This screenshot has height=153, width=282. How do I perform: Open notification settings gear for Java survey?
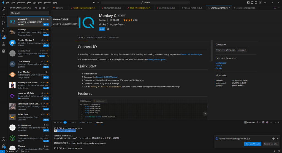[273, 139]
